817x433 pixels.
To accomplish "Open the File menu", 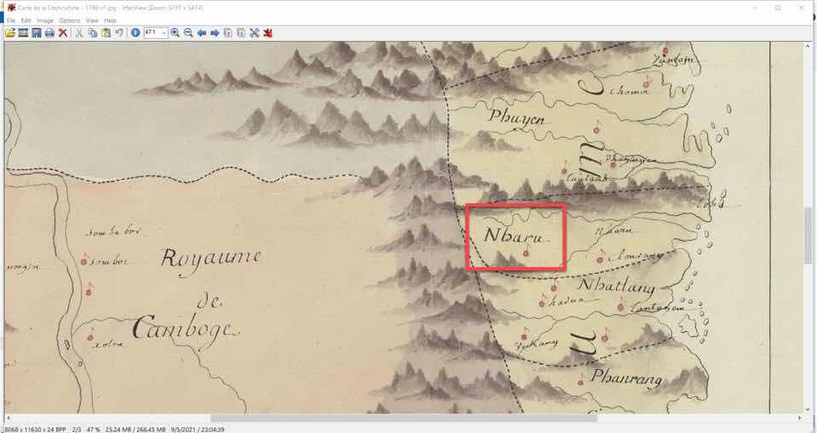I will pos(11,20).
